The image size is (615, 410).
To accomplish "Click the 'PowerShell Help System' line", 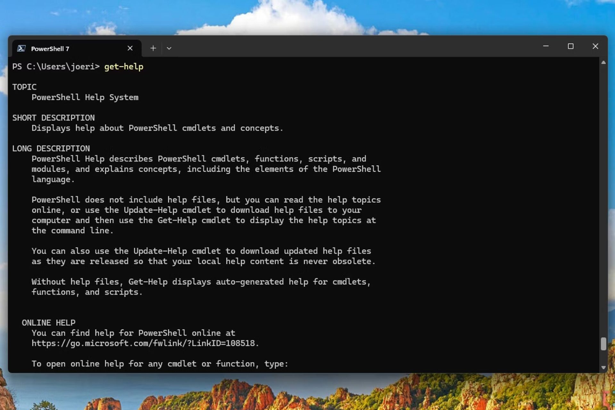I will 85,97.
